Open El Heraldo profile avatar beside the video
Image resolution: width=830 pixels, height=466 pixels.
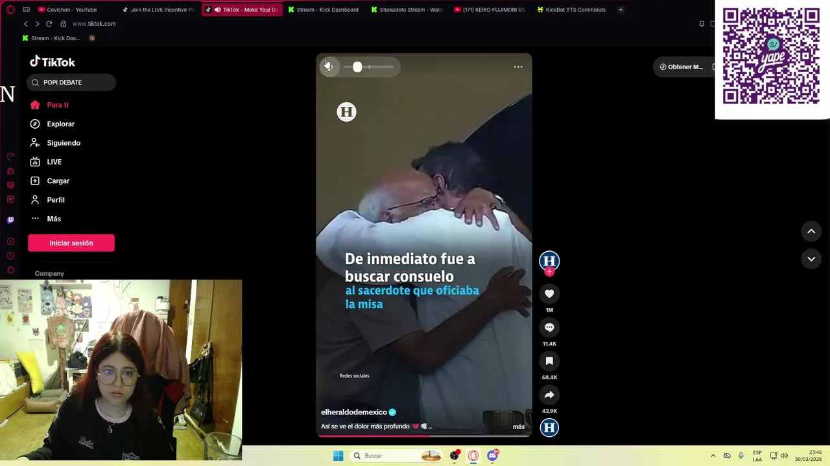[549, 261]
